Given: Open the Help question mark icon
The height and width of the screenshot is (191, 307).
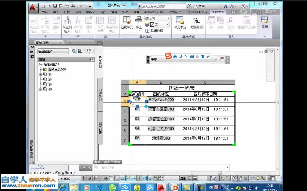Looking at the screenshot, I should coord(243,6).
